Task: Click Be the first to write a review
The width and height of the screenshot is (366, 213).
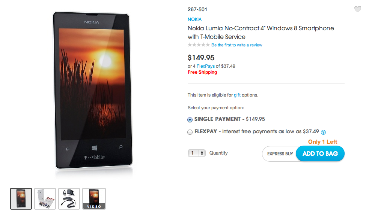Action: [x=236, y=45]
